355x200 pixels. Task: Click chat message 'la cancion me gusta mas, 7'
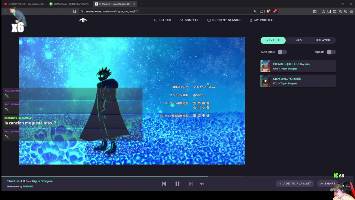(x=30, y=123)
